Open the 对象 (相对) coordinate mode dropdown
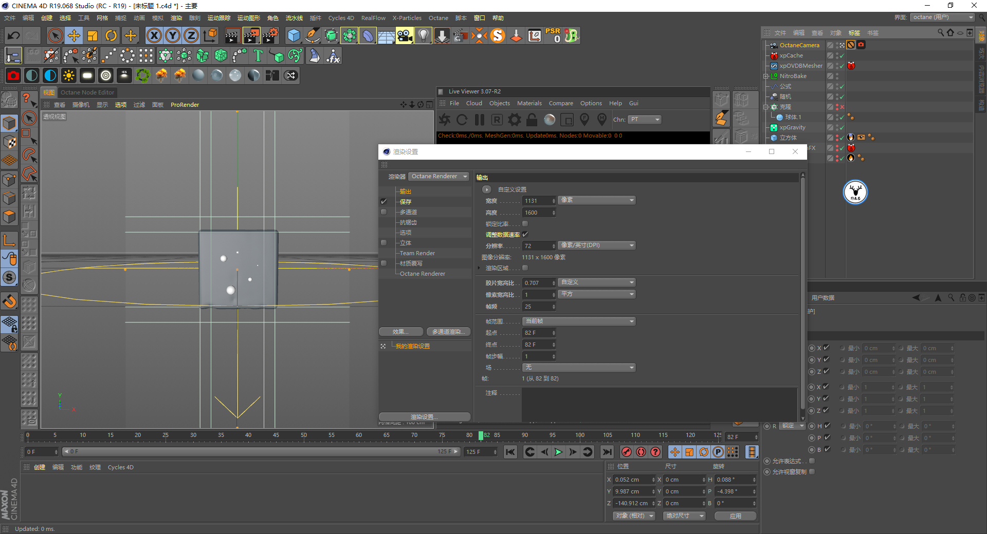 [634, 516]
